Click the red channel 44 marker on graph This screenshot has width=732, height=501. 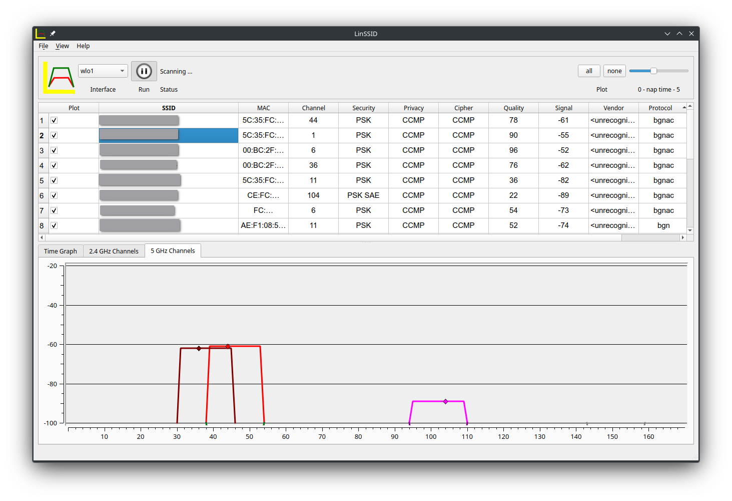tap(228, 346)
